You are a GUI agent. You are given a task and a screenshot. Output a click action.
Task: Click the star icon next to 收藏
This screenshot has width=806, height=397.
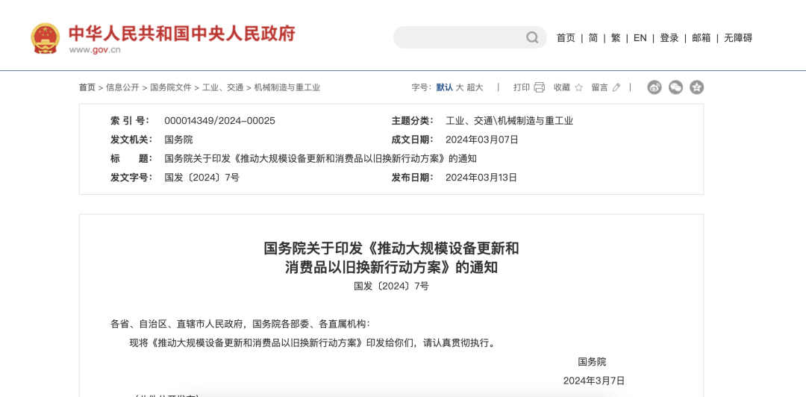(x=579, y=87)
